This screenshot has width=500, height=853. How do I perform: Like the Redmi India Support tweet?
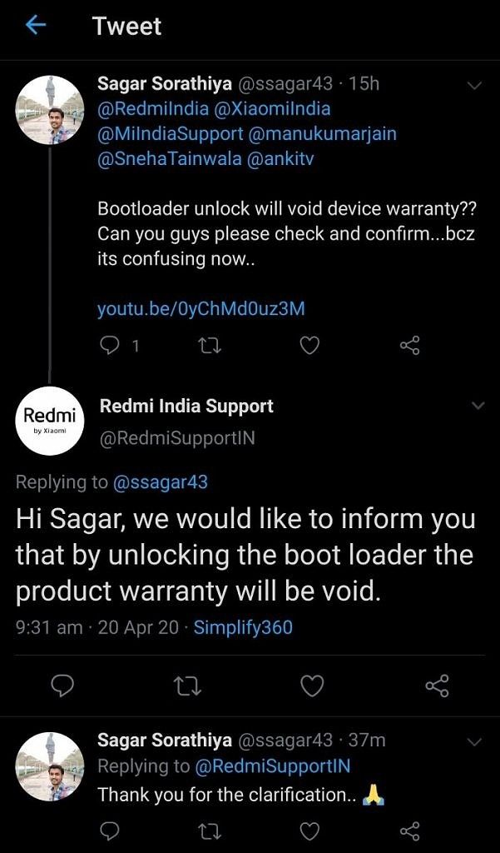(312, 686)
